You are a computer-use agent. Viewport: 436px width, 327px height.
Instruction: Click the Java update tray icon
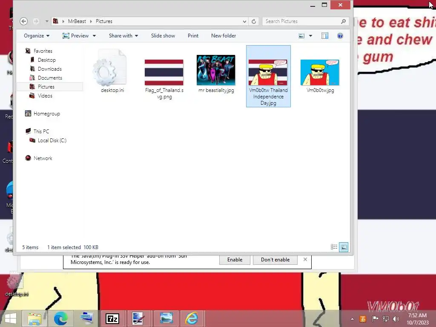pos(363,318)
